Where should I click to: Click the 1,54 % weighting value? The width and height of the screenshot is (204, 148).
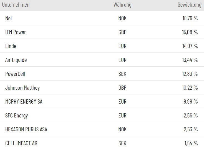coord(191,143)
